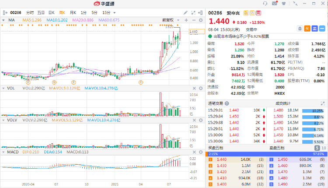
Task: Switch to 分时 intraday tab
Action: 30,12
